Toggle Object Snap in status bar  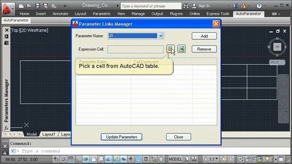(93, 159)
